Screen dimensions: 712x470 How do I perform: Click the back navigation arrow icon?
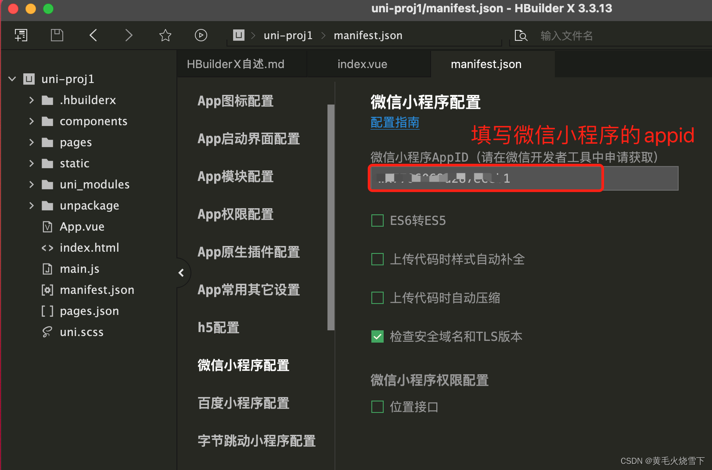[x=93, y=35]
